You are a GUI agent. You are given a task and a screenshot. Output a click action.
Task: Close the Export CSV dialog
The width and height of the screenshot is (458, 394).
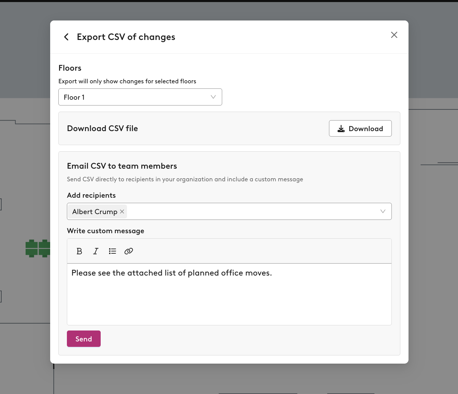(394, 35)
